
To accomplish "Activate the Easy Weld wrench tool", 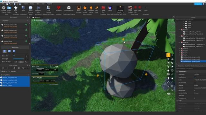I will [x=97, y=9].
